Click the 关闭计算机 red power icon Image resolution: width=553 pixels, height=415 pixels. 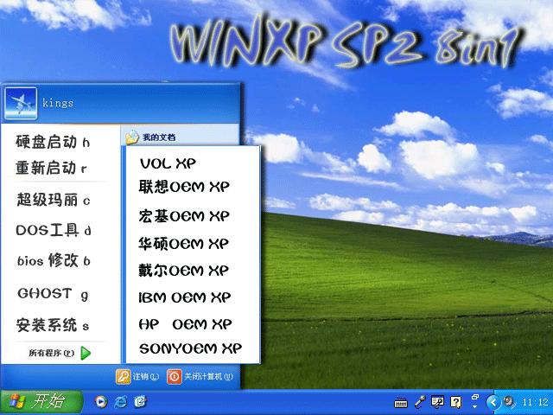click(175, 377)
